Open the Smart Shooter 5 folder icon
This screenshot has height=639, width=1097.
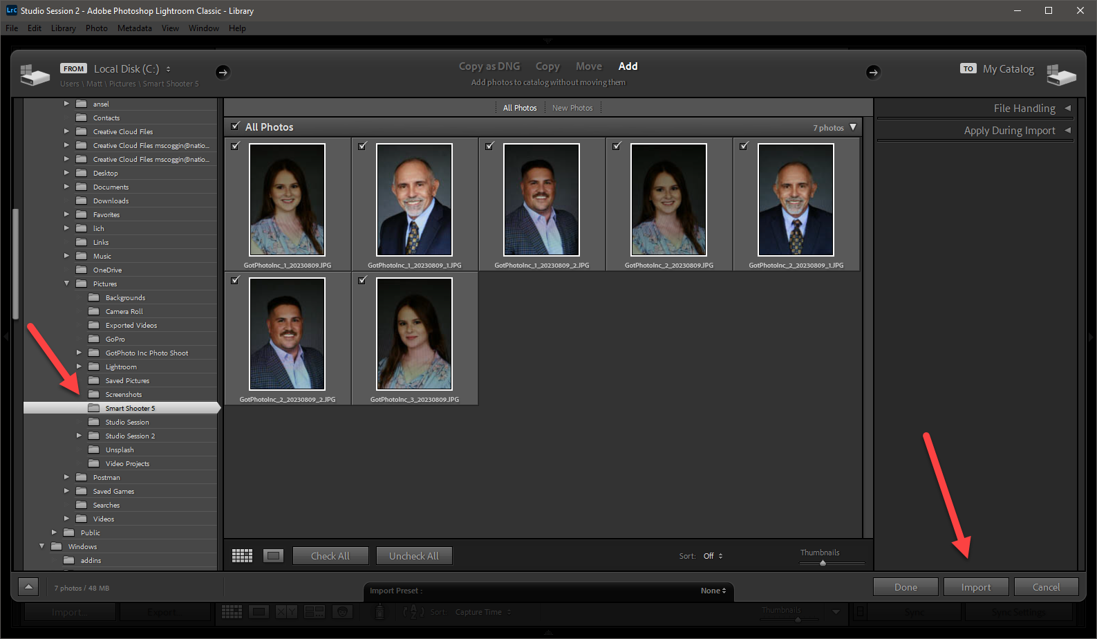point(94,408)
